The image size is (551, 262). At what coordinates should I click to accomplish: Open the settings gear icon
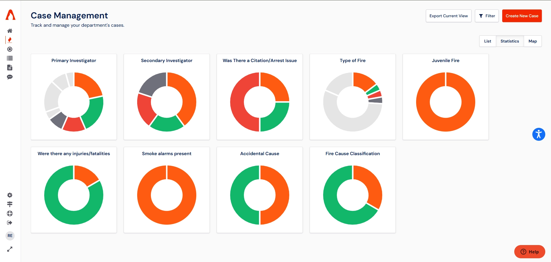(x=10, y=195)
